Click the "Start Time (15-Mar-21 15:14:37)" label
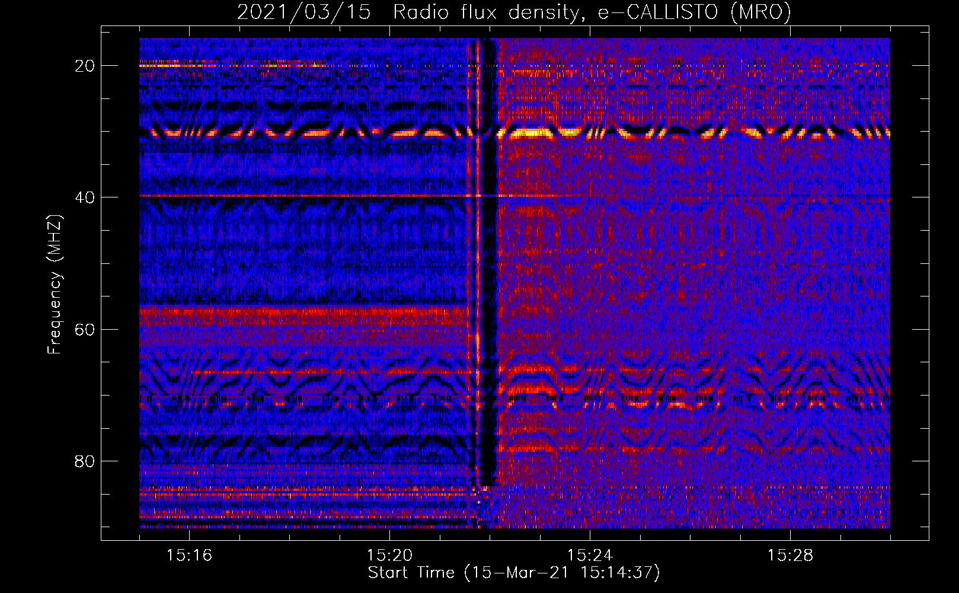Viewport: 959px width, 593px height. pos(514,573)
